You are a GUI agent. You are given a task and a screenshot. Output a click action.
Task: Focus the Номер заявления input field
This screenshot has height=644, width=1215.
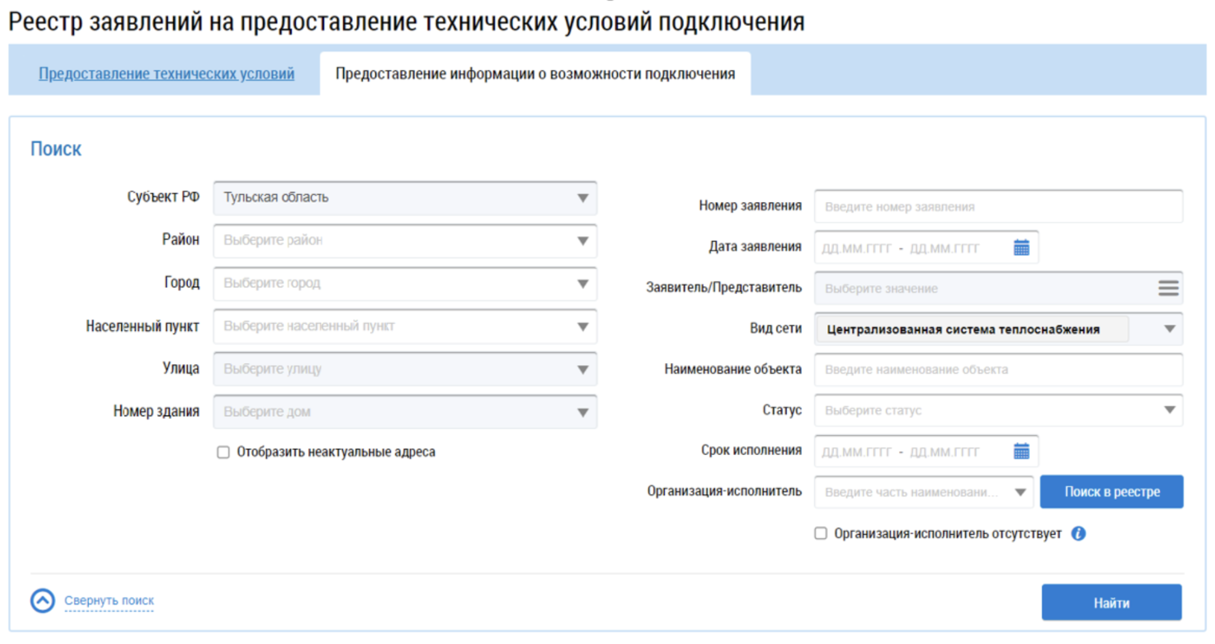(x=997, y=207)
